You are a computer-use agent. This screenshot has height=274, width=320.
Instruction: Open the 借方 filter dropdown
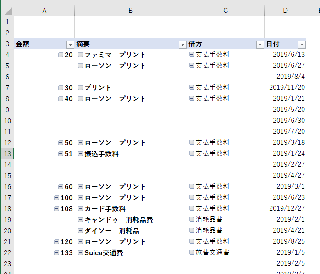click(x=260, y=44)
